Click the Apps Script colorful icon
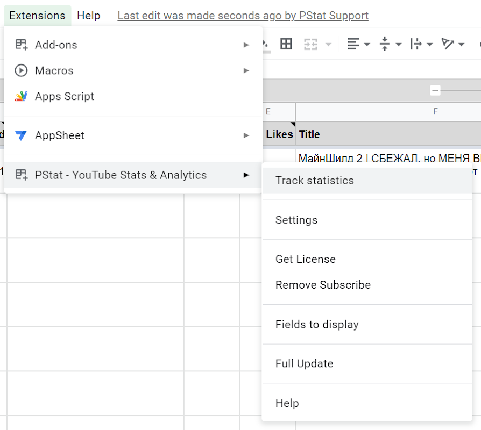 click(x=21, y=96)
